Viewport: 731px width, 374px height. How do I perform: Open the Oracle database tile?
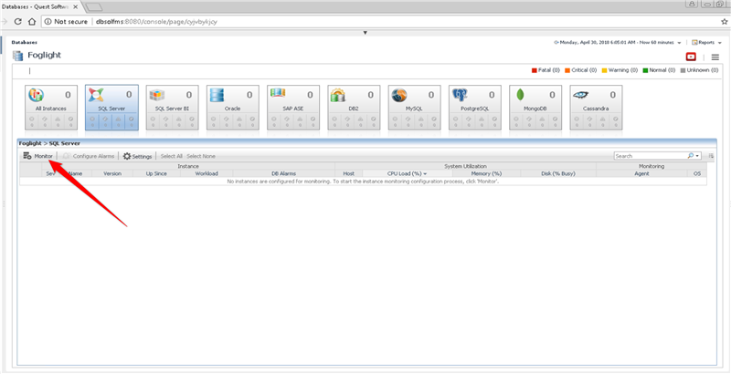pyautogui.click(x=233, y=108)
